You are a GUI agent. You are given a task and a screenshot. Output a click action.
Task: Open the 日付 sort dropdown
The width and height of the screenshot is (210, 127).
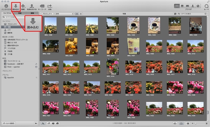pos(64,13)
